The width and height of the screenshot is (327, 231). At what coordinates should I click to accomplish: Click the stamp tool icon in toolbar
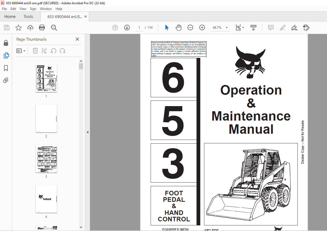[x=306, y=28]
